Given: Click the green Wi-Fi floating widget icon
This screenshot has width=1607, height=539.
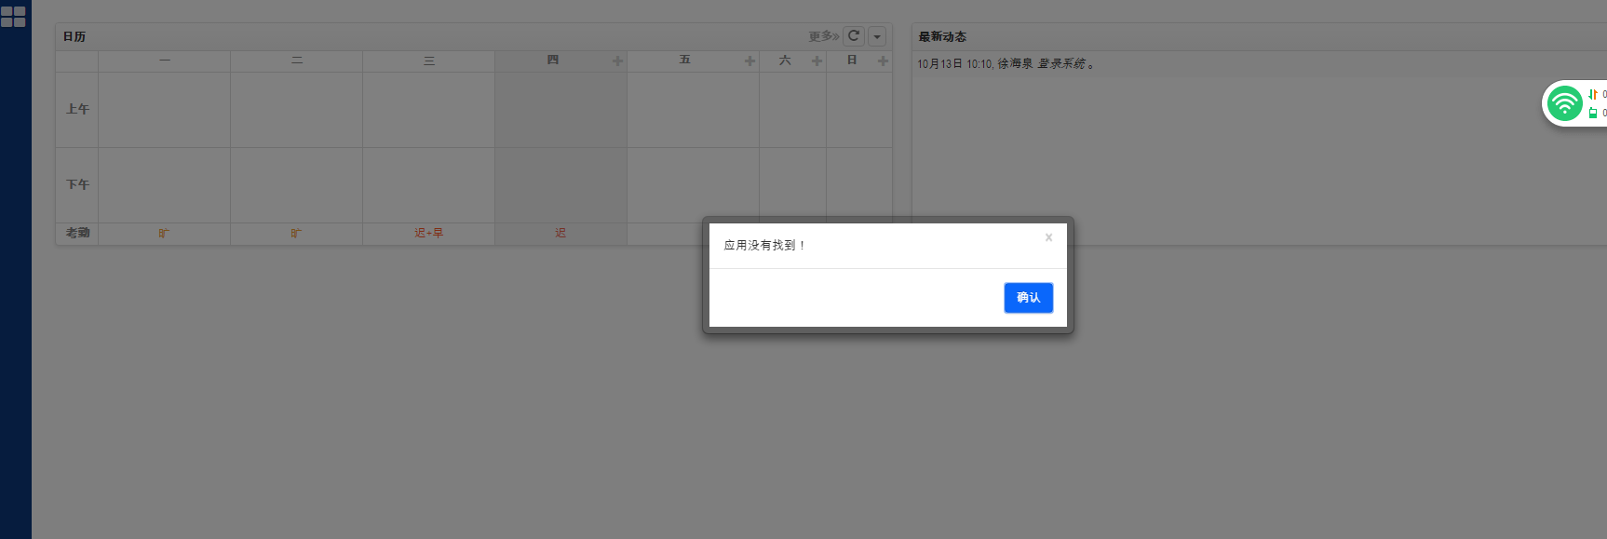Looking at the screenshot, I should (1564, 103).
